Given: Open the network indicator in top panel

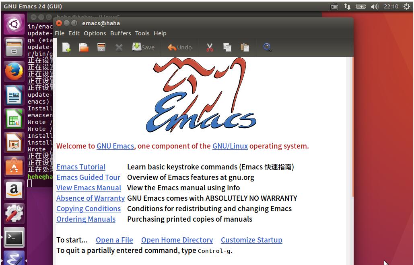Looking at the screenshot, I should 347,6.
